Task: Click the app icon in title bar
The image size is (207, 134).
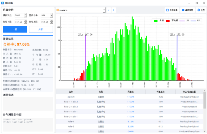Action: [2, 3]
